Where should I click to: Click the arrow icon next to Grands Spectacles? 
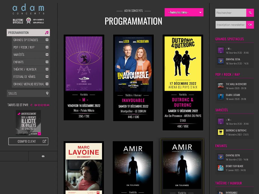[x=47, y=40]
